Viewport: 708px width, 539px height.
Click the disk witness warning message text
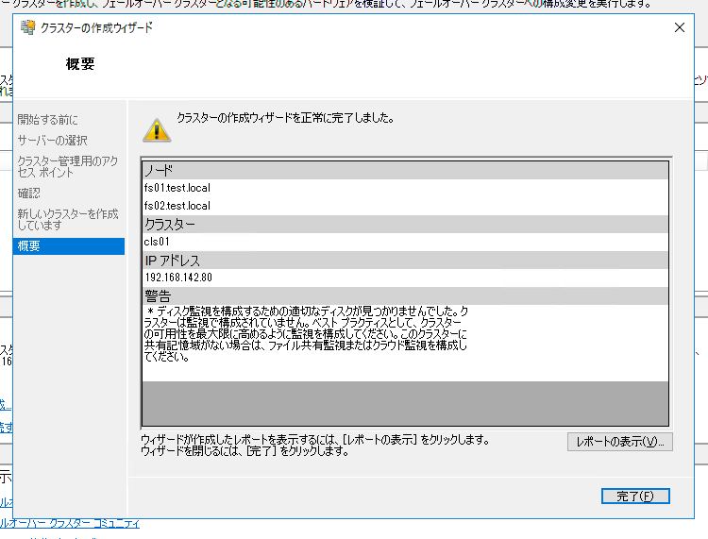pyautogui.click(x=306, y=334)
